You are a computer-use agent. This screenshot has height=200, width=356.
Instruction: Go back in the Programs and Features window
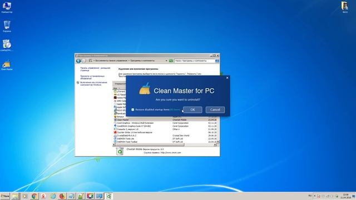point(78,61)
